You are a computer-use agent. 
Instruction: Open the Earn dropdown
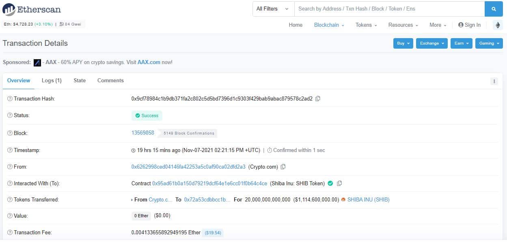coord(462,43)
